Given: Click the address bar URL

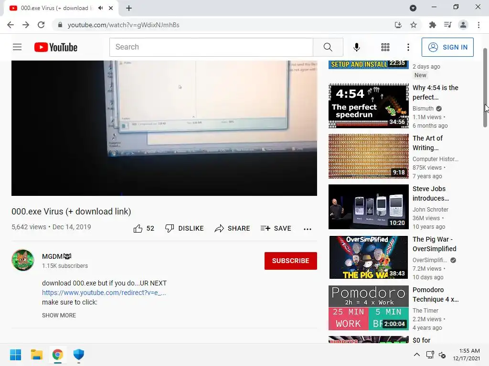Looking at the screenshot, I should 123,25.
